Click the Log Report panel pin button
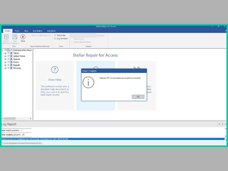This screenshot has width=228, height=171. (x=222, y=124)
